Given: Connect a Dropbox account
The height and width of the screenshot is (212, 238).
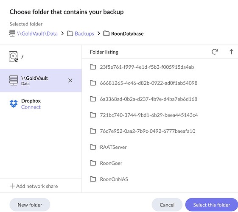Looking at the screenshot, I should click(x=31, y=107).
